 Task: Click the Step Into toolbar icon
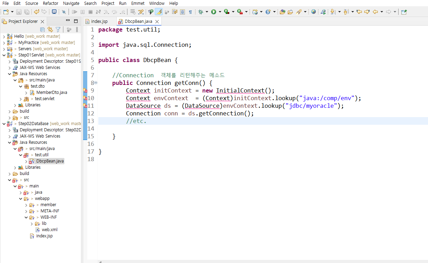106,12
